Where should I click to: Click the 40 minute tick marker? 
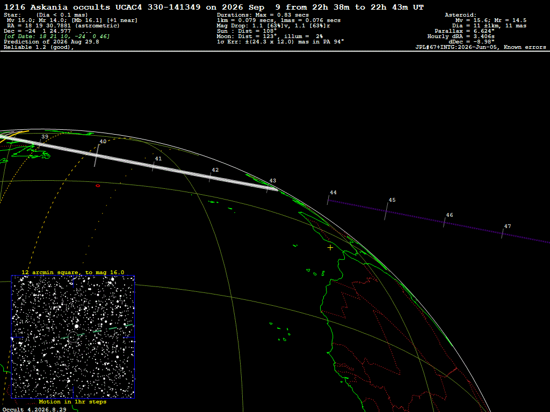tap(97, 155)
